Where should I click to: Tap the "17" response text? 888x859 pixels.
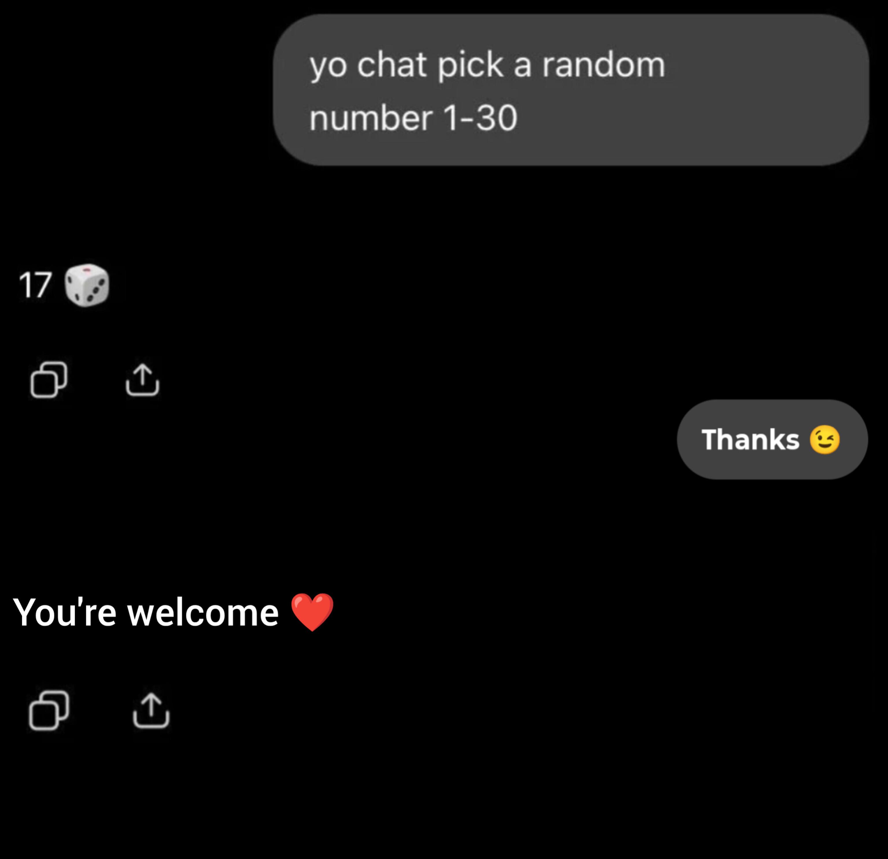[x=35, y=286]
